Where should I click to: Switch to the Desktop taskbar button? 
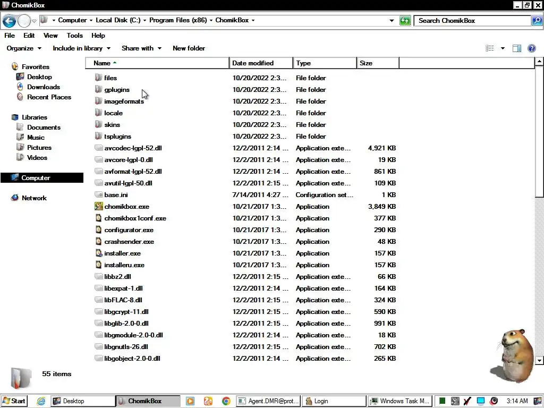83,401
